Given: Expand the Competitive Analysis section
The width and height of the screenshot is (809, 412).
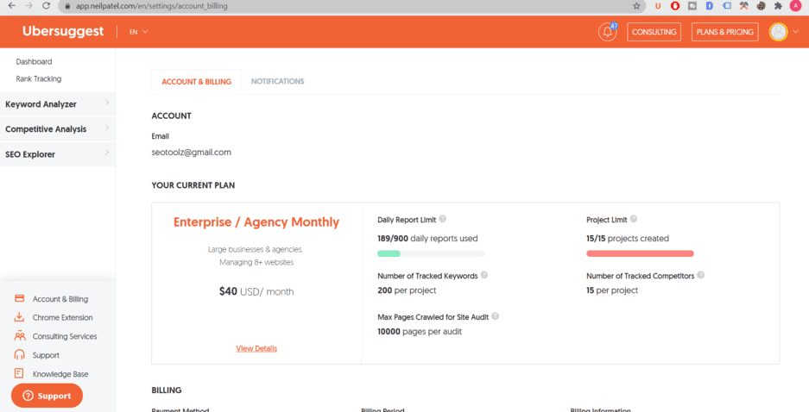Looking at the screenshot, I should (57, 129).
